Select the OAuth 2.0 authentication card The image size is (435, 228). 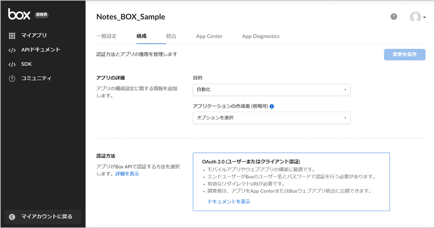click(x=291, y=182)
